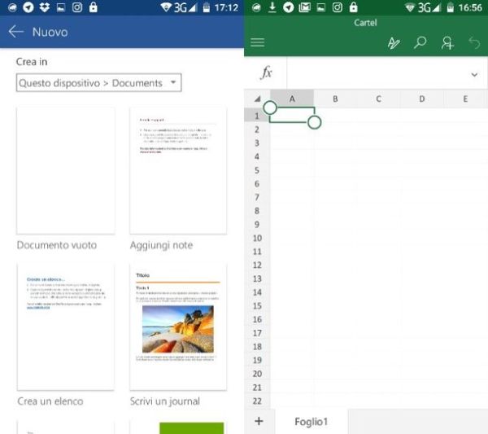Tap the undo arrow in Excel toolbar
This screenshot has height=434, width=488.
474,42
